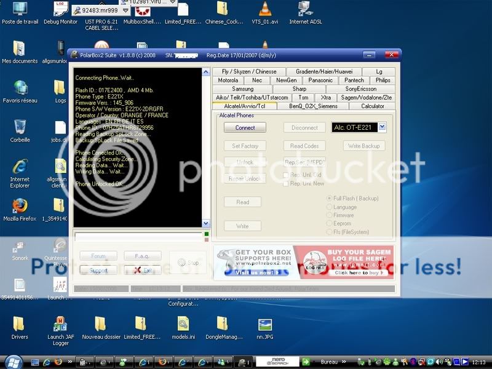Open the Corbeille recycle bin icon
492x369 pixels.
click(20, 131)
